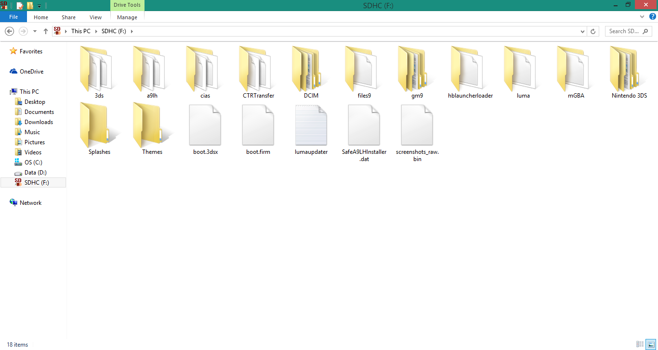This screenshot has height=350, width=658.
Task: Open OneDrive in the navigation pane
Action: click(31, 72)
